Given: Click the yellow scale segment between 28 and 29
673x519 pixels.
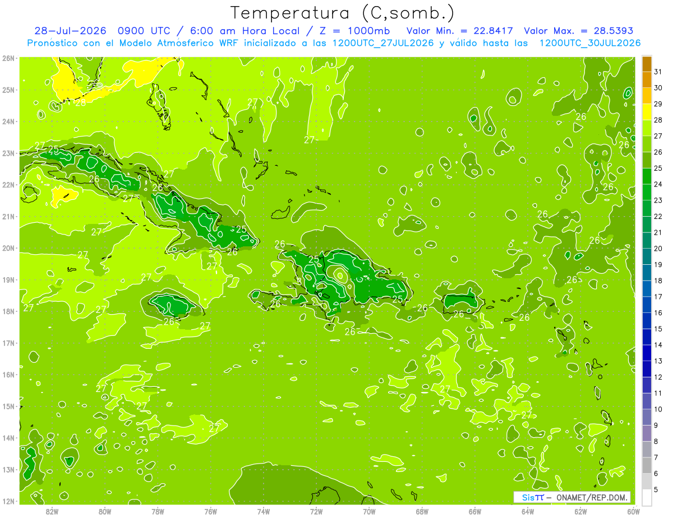Looking at the screenshot, I should [647, 112].
